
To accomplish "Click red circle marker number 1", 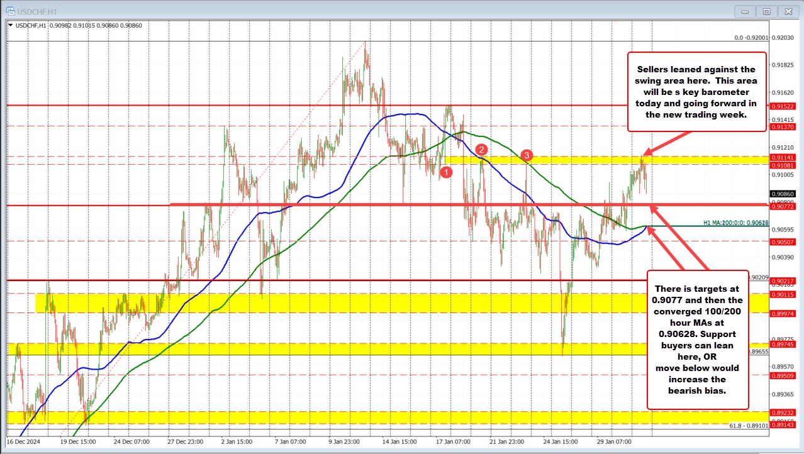I will pos(446,172).
